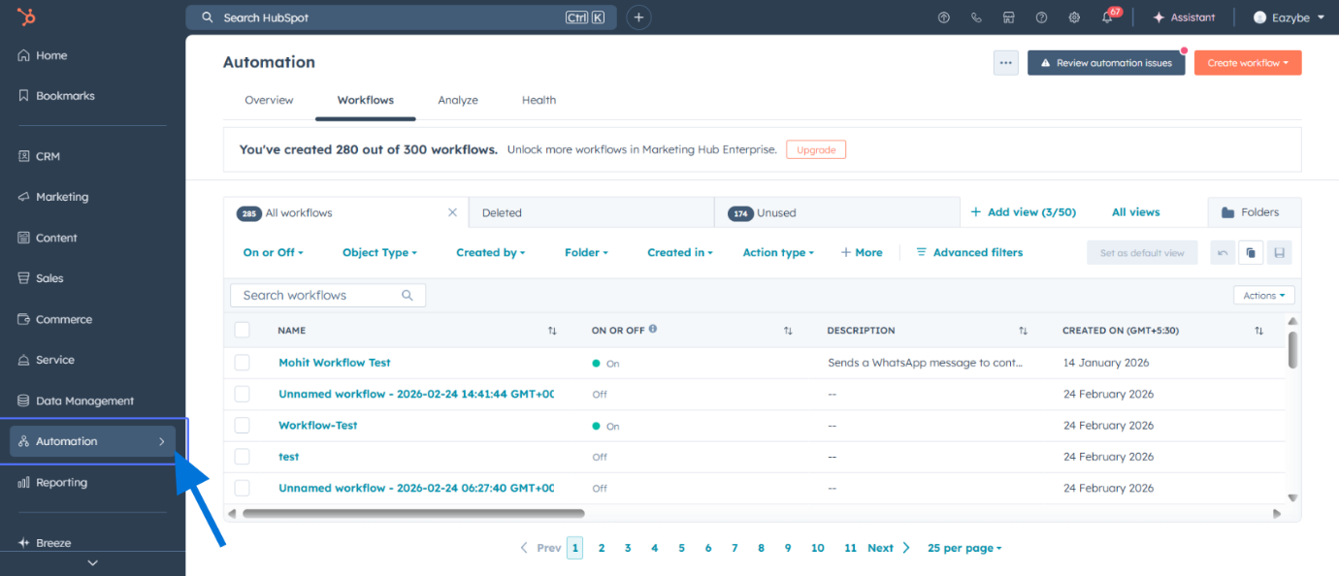Go to page 2 of workflows
The height and width of the screenshot is (576, 1339).
pos(602,549)
